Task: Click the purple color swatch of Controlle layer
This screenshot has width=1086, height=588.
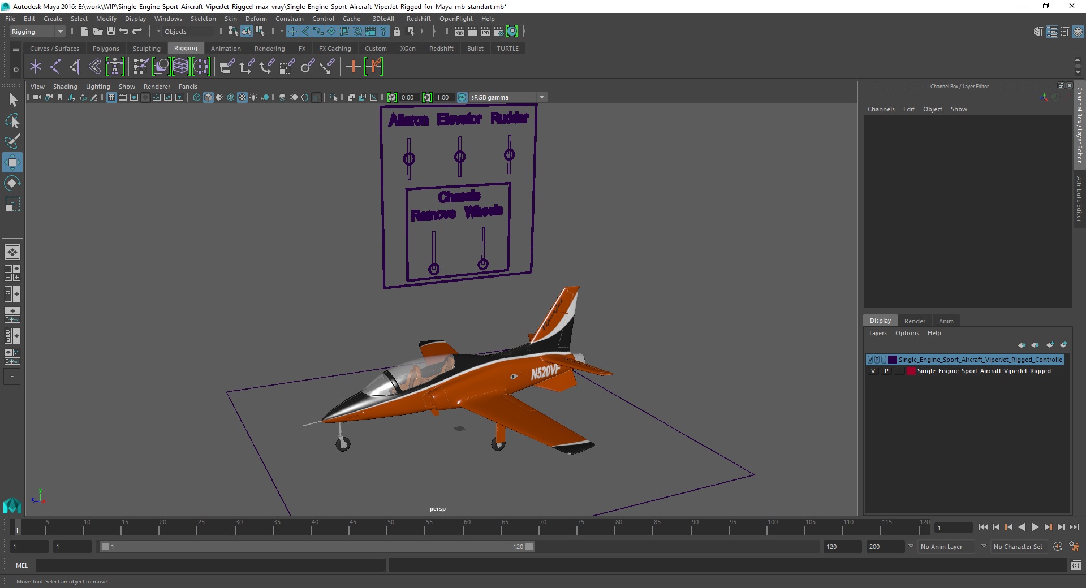Action: click(x=892, y=360)
